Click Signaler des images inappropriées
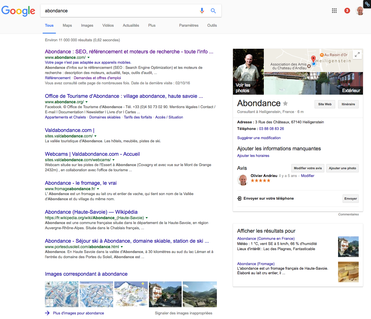This screenshot has height=319, width=371. 184,313
